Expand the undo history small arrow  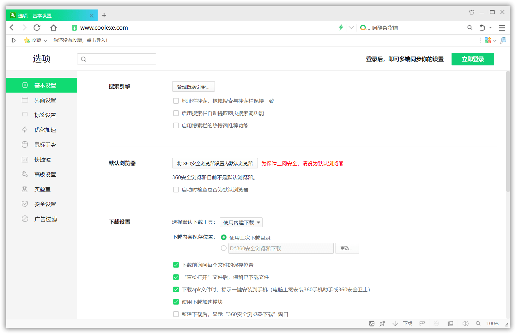tap(490, 27)
